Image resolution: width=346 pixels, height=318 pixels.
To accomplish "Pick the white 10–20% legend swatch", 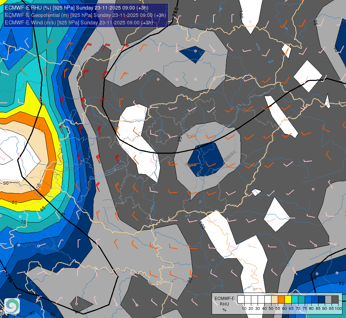I will (248, 300).
